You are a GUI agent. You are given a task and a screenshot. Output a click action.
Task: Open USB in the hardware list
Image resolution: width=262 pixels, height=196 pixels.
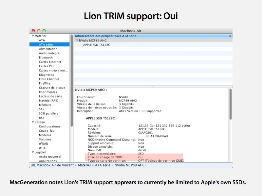(42, 118)
